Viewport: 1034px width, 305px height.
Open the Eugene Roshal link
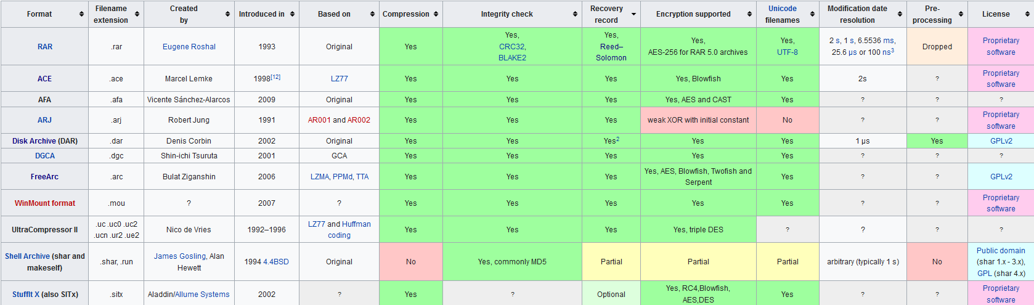tap(189, 47)
